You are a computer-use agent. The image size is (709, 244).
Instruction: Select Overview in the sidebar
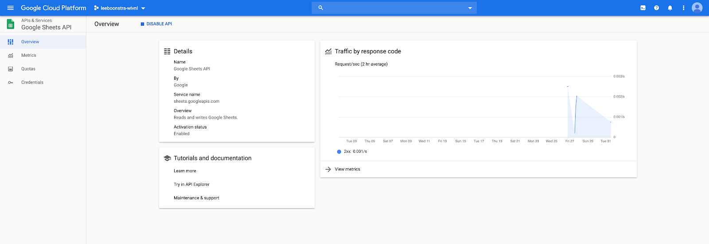30,42
